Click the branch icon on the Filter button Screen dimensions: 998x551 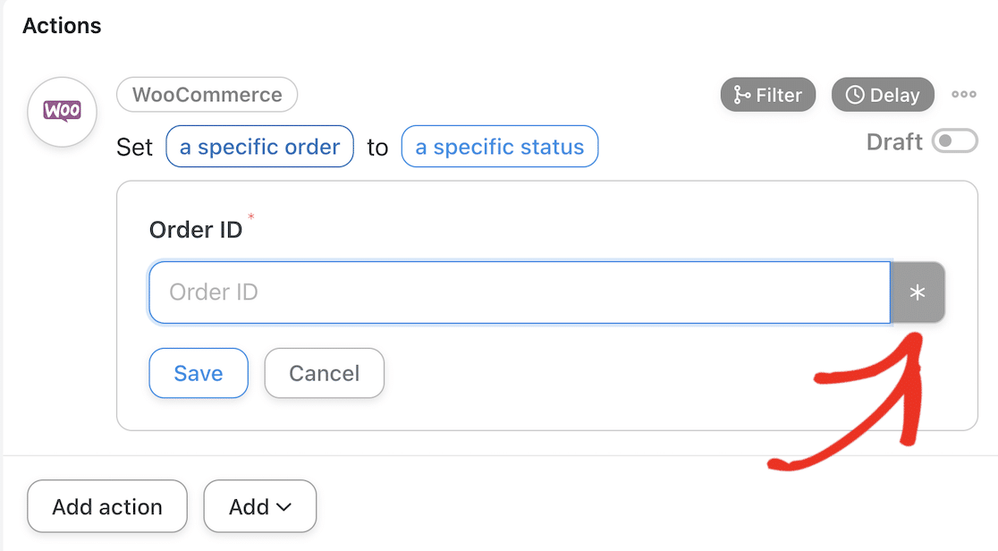tap(741, 95)
